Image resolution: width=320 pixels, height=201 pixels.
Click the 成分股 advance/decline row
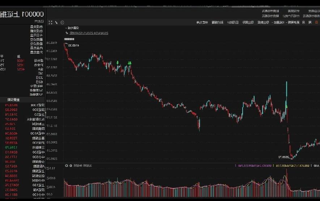22,61
